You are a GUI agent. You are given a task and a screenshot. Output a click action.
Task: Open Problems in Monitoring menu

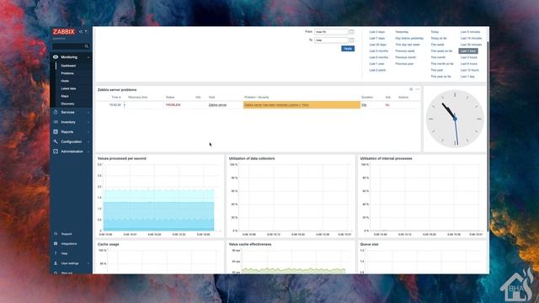pos(67,73)
